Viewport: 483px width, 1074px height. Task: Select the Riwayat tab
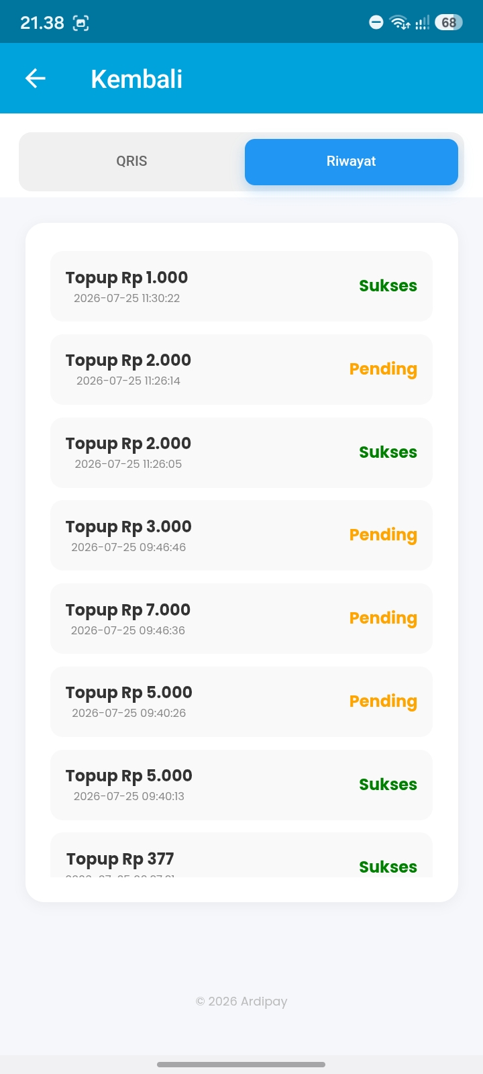pyautogui.click(x=352, y=162)
